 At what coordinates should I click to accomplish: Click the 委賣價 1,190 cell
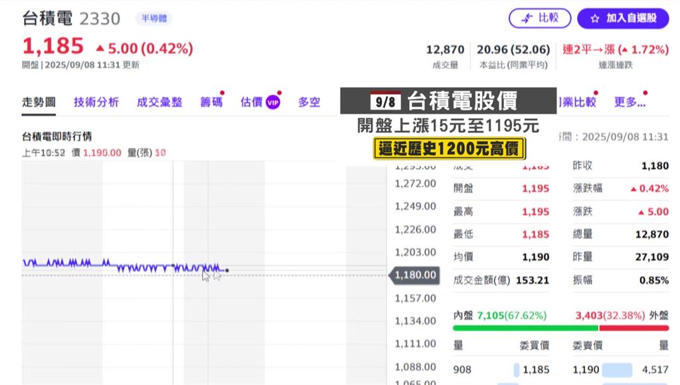(x=586, y=370)
